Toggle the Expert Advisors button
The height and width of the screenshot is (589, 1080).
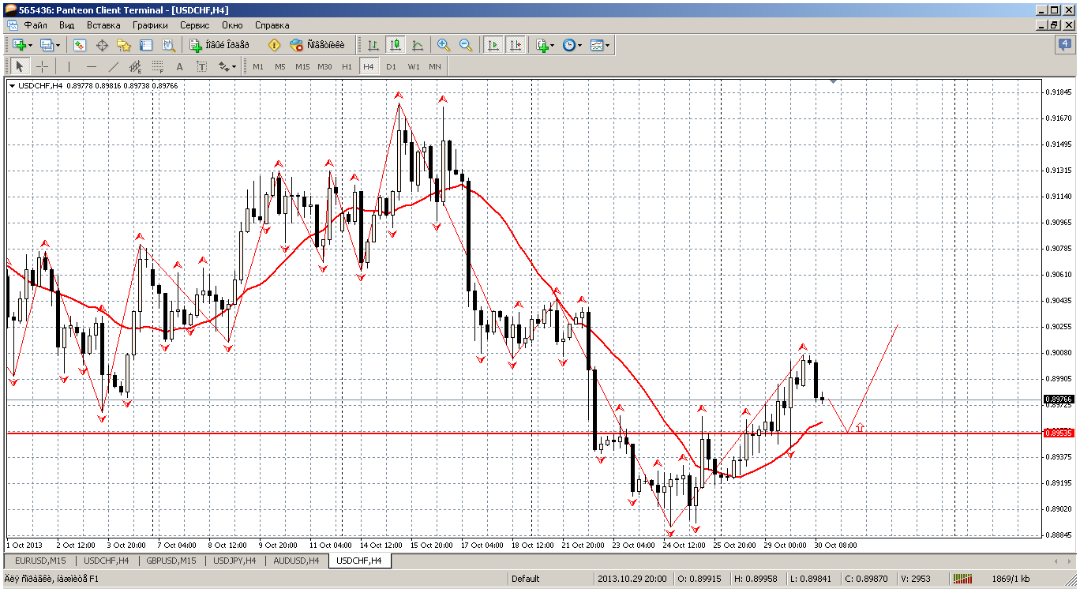(x=317, y=45)
